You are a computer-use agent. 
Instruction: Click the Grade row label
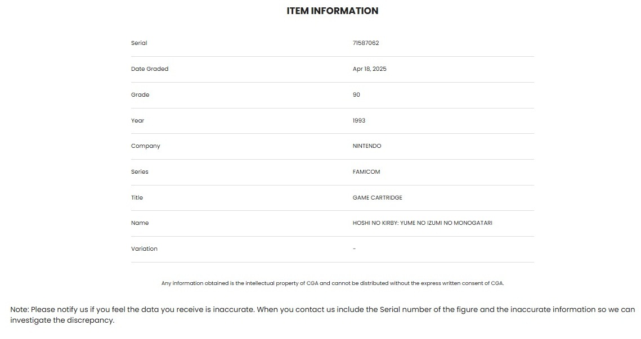pos(140,95)
